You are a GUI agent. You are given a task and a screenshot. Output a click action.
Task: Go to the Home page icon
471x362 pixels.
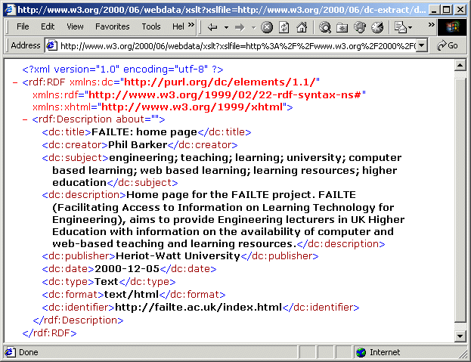pos(302,27)
